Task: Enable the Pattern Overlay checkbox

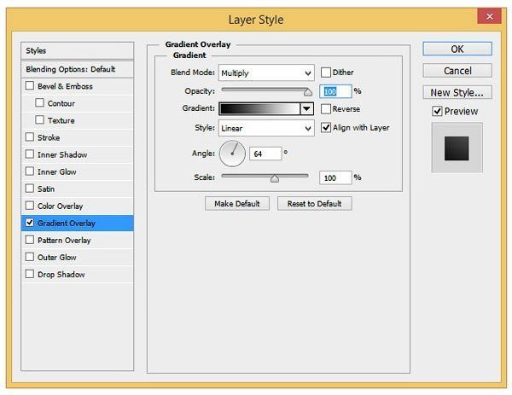Action: point(30,240)
